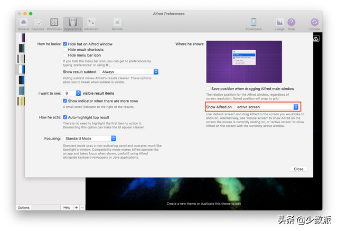338x231 pixels.
Task: Click the Options button at bottom left
Action: point(23,208)
